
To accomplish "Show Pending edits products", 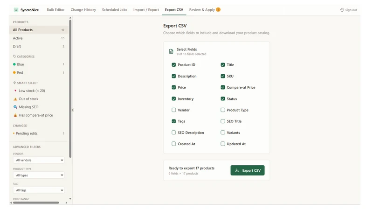I will pyautogui.click(x=39, y=133).
